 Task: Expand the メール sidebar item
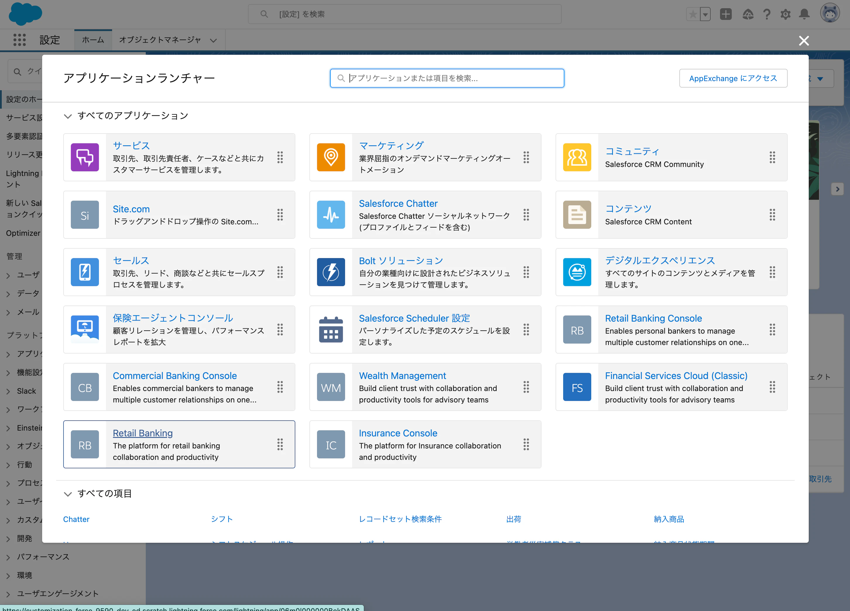[8, 313]
